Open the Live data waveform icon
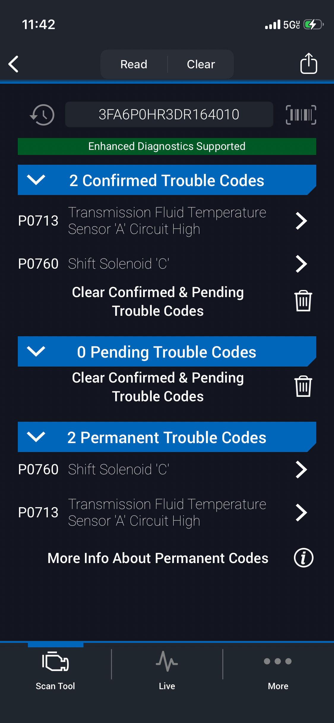This screenshot has height=723, width=334. click(167, 662)
